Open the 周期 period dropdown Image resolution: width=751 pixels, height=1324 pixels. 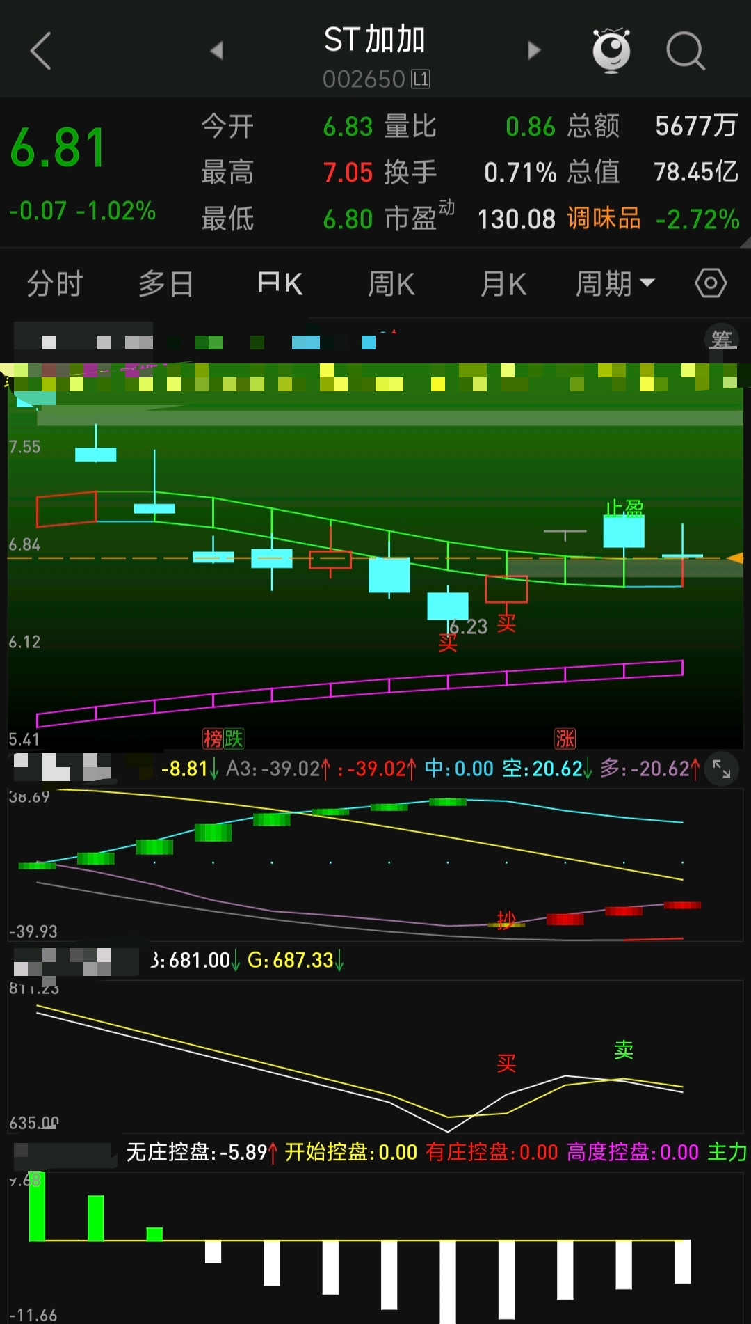615,284
